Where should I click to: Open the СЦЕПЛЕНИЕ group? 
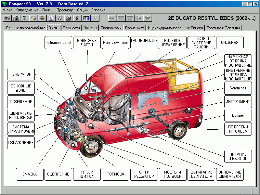pos(58,174)
